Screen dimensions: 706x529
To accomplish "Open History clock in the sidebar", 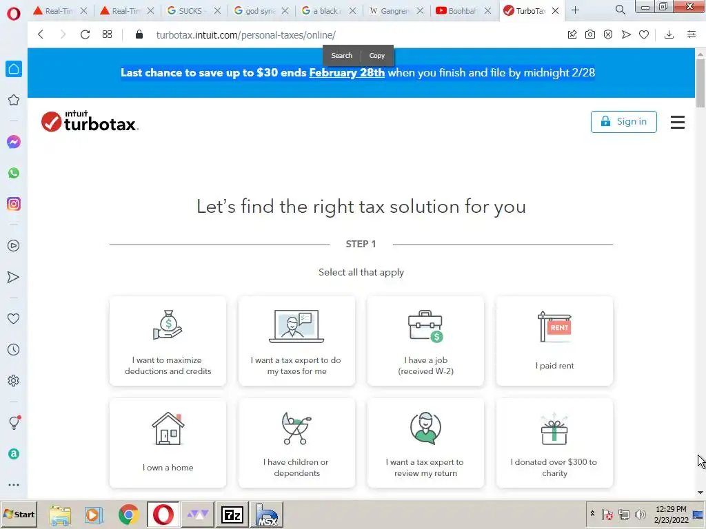I will 14,349.
